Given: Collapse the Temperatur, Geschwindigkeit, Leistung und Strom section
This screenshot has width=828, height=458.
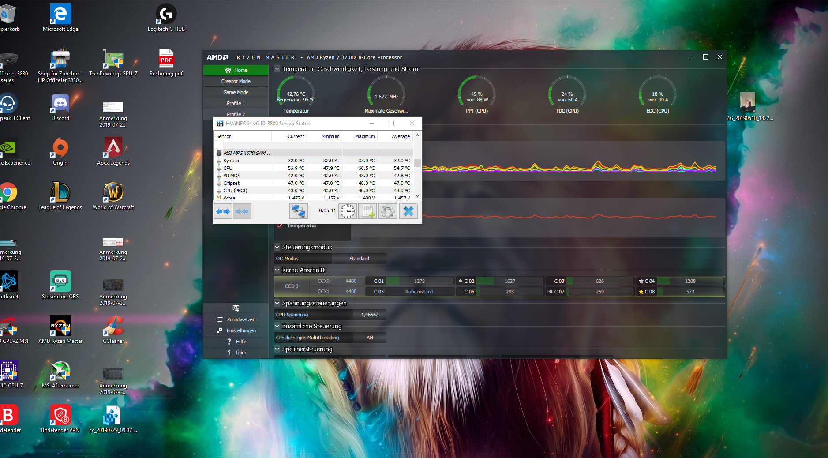Looking at the screenshot, I should 277,69.
